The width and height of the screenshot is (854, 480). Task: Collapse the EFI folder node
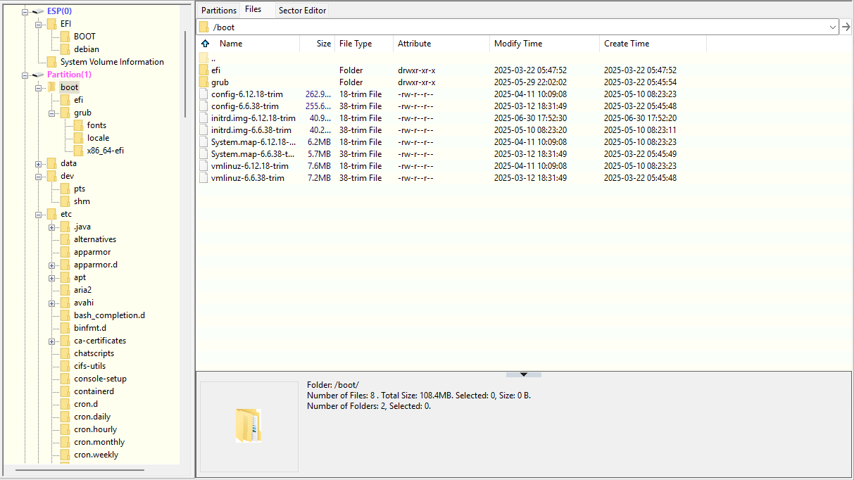(38, 24)
